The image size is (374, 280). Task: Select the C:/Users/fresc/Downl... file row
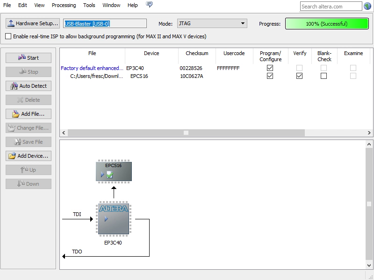point(97,76)
